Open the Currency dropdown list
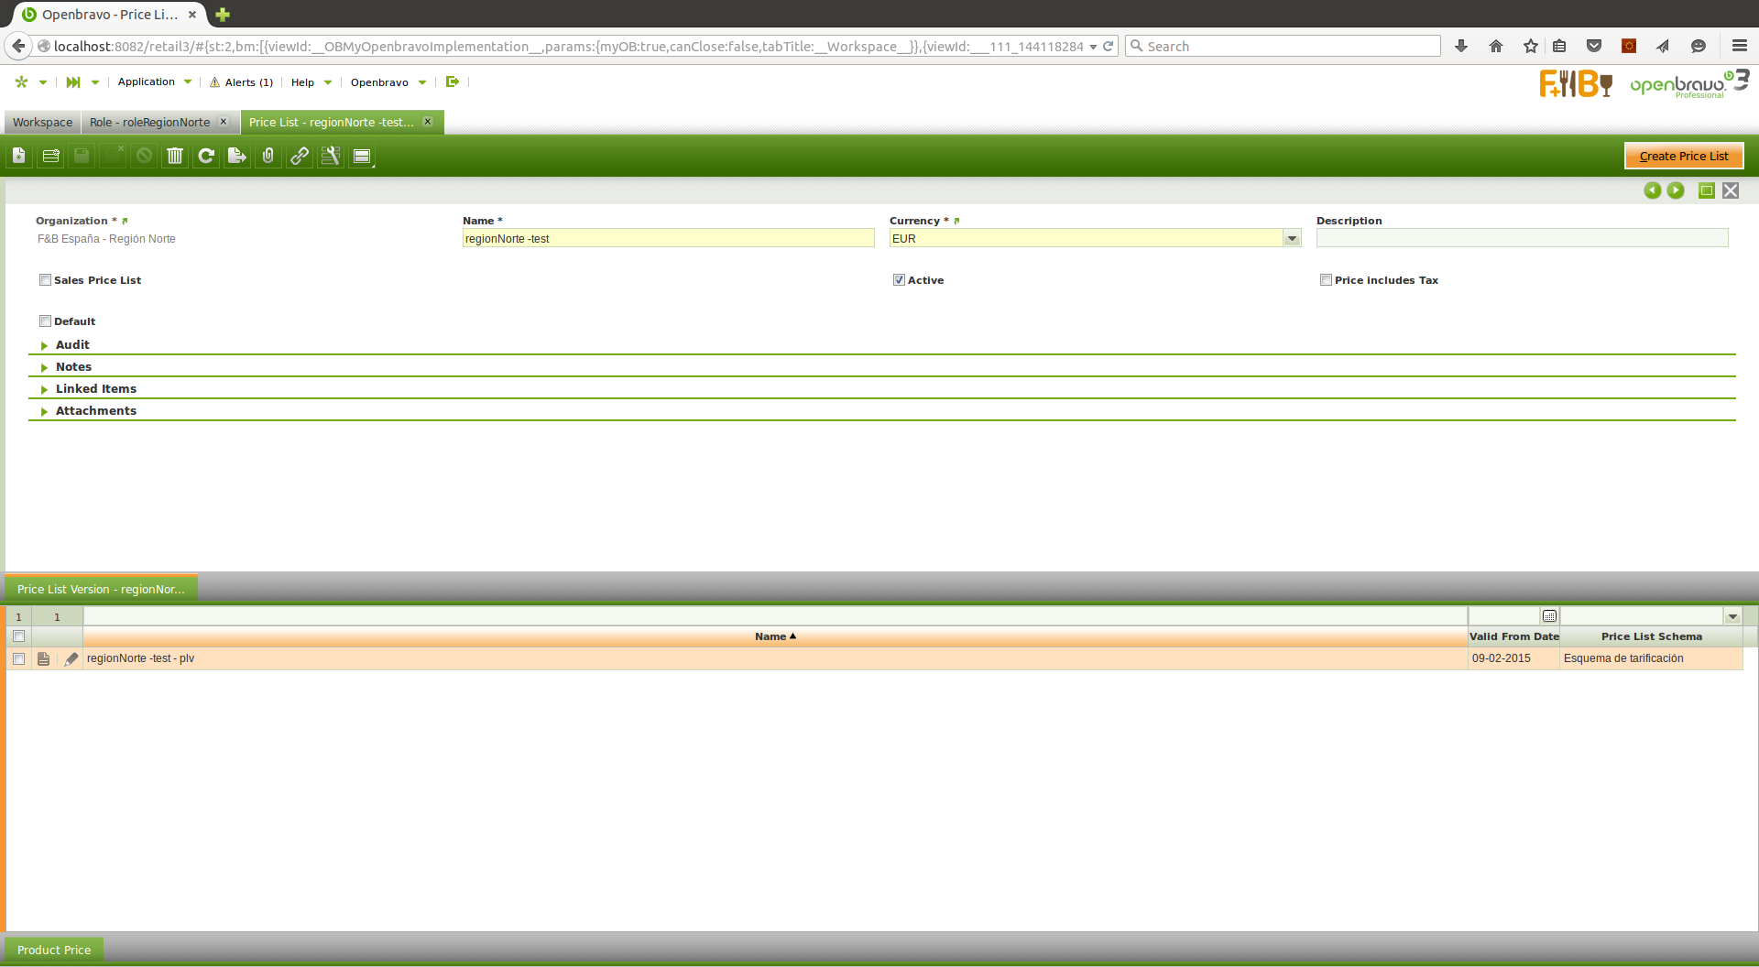The height and width of the screenshot is (967, 1759). click(1292, 239)
